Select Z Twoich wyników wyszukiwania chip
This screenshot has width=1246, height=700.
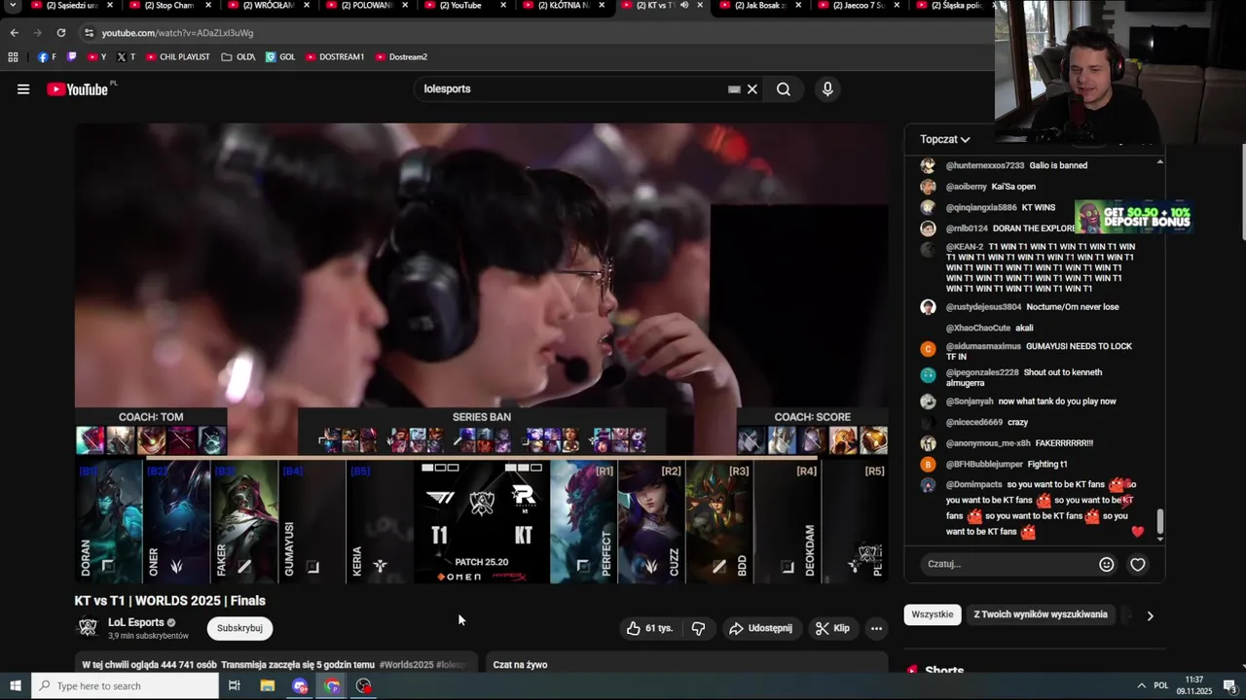tap(1041, 614)
